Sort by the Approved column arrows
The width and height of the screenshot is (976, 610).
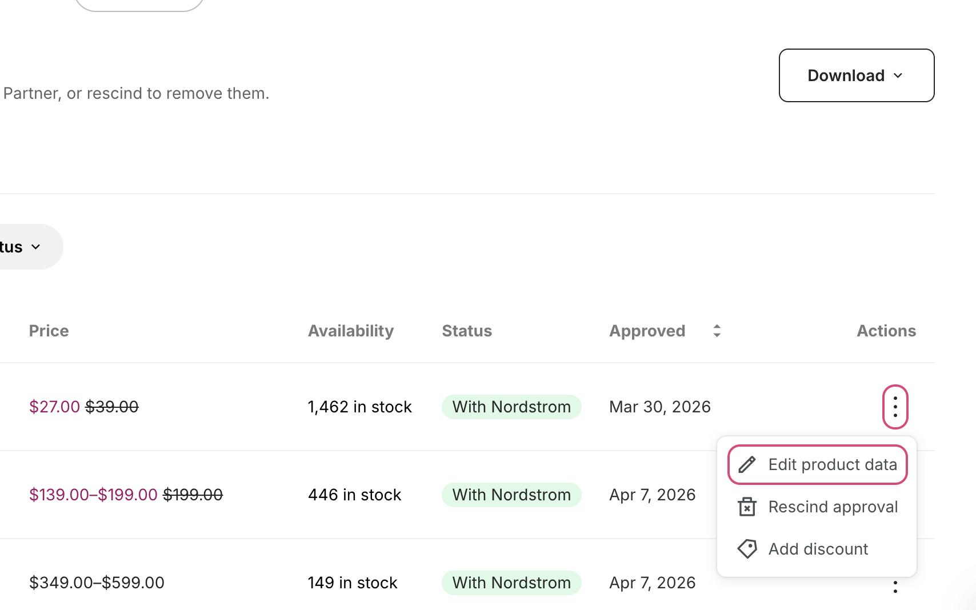[717, 331]
